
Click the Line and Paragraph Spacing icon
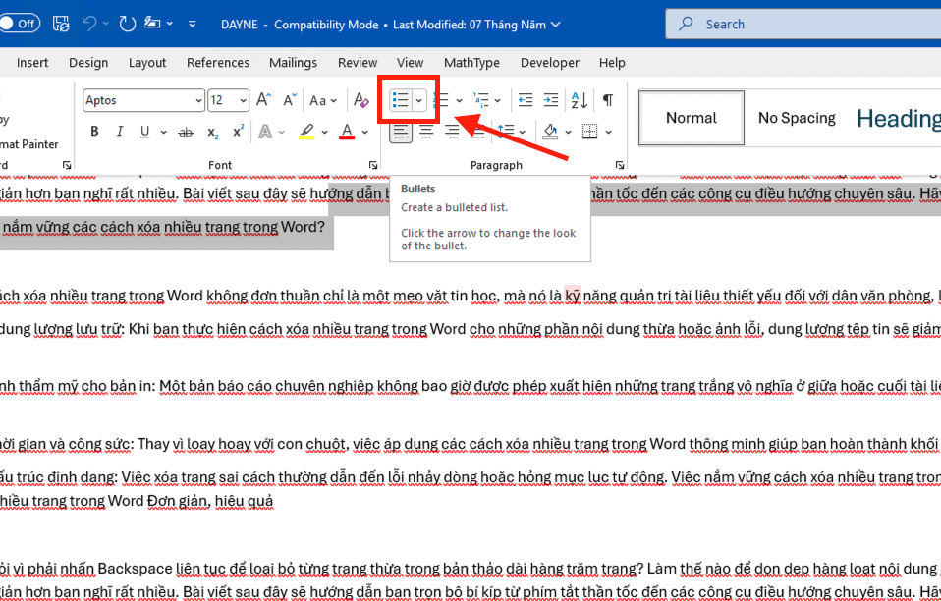(506, 132)
